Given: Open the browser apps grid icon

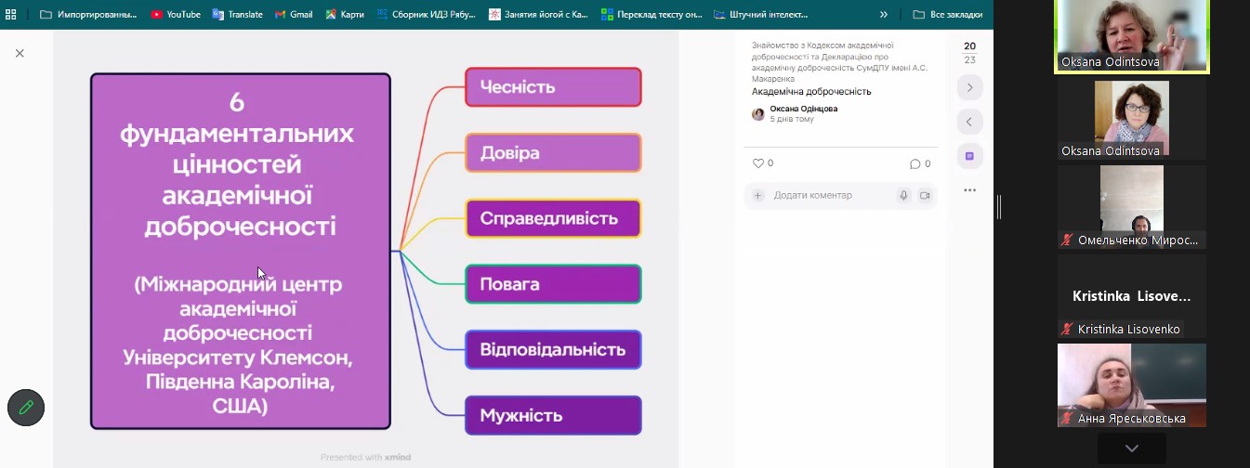Looking at the screenshot, I should point(11,15).
